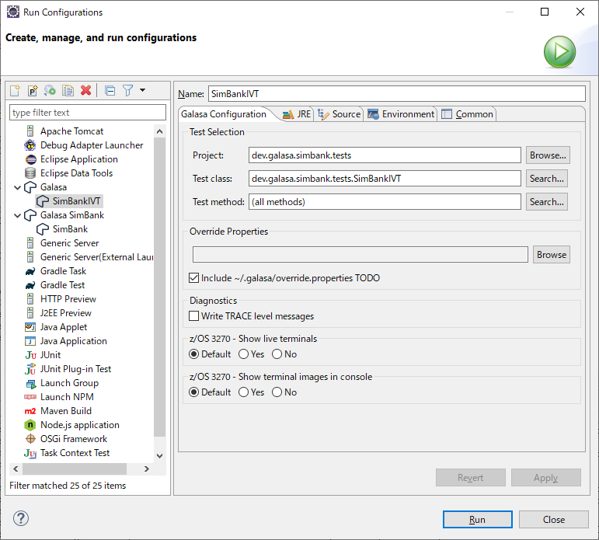This screenshot has height=540, width=599.
Task: Search for a test class
Action: pos(547,179)
